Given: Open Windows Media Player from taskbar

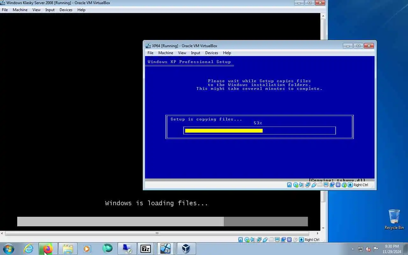Looking at the screenshot, I should pos(87,249).
